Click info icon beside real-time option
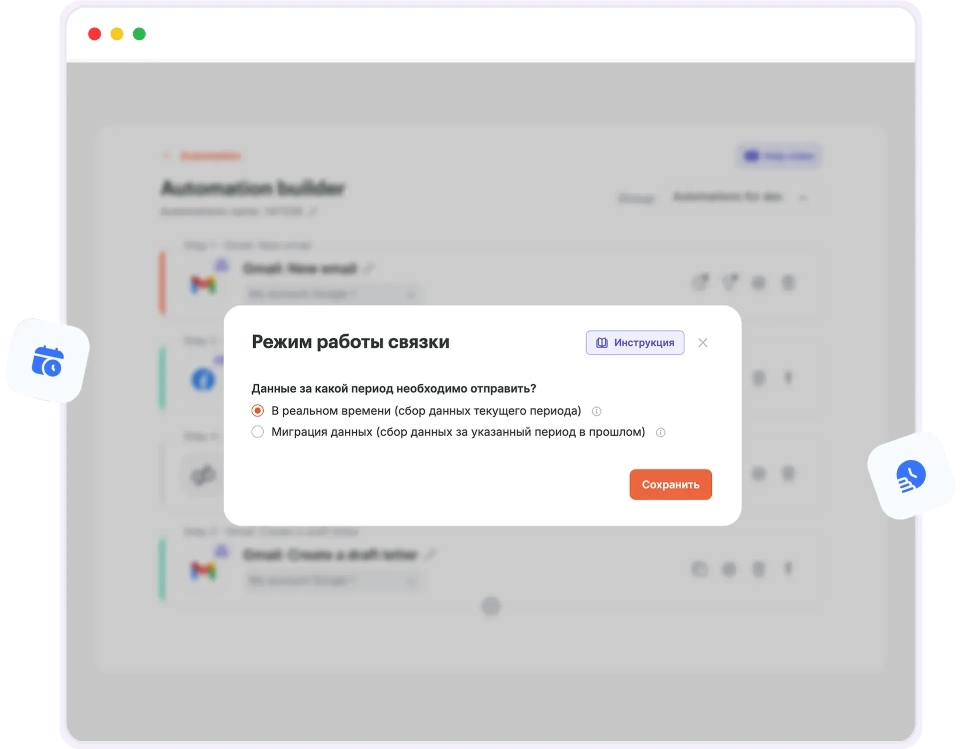The height and width of the screenshot is (749, 961). pyautogui.click(x=597, y=411)
